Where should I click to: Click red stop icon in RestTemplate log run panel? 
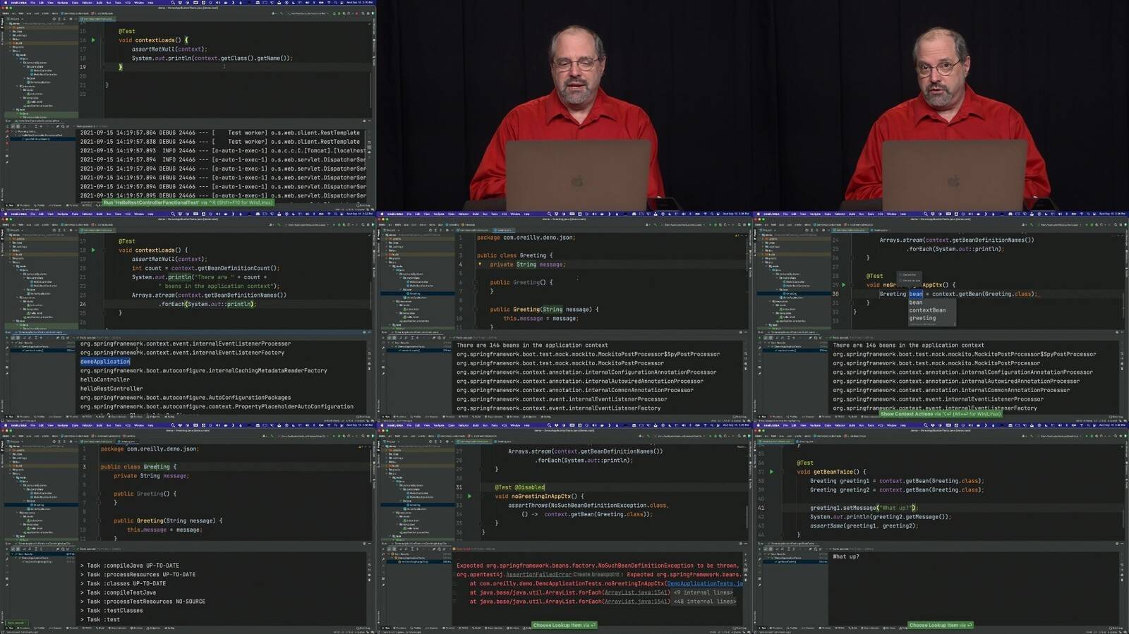(7, 143)
